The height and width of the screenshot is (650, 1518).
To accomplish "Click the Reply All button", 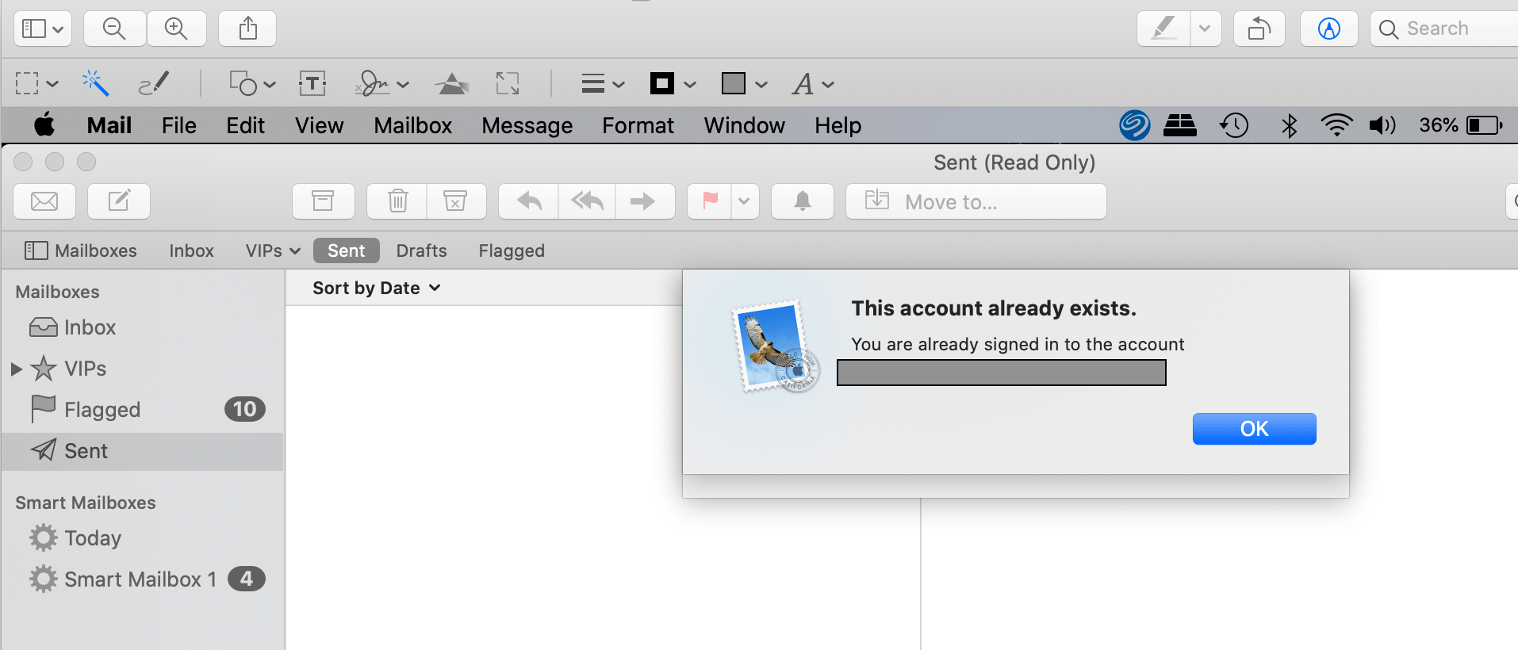I will click(x=588, y=201).
